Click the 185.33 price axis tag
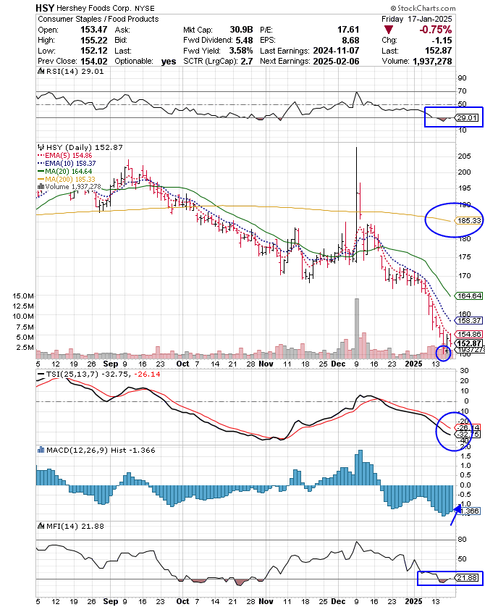Image resolution: width=485 pixels, height=607 pixels. click(x=469, y=221)
